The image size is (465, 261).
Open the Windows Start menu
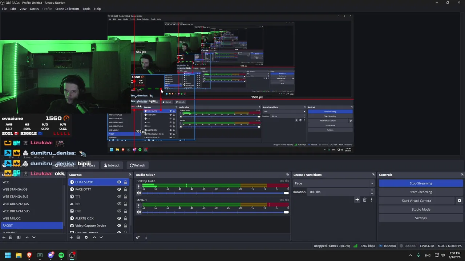[x=8, y=255]
